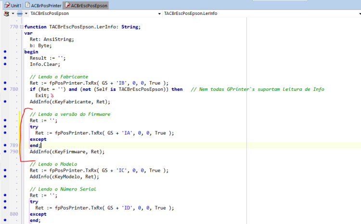The image size is (361, 224).
Task: Click the 'var' keyword line
Action: 28,33
